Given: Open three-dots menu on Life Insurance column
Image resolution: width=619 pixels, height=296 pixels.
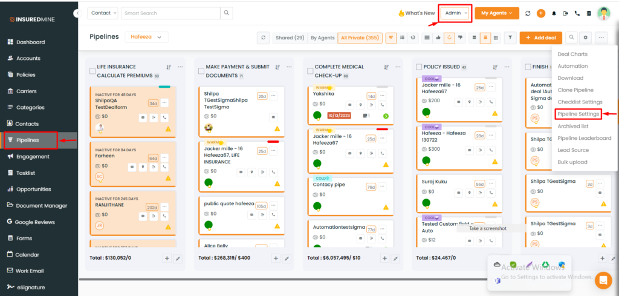Looking at the screenshot, I should 180,67.
